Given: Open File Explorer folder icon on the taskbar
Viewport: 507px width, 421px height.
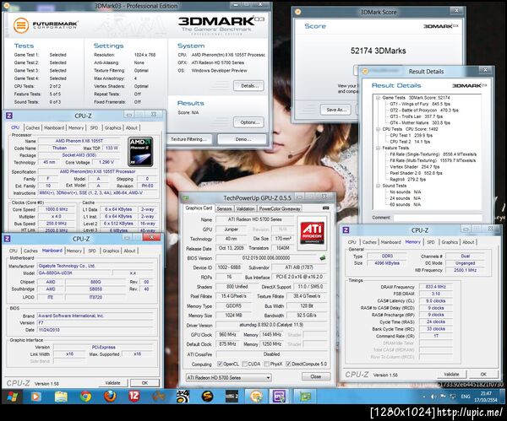Looking at the screenshot, I should click(61, 397).
